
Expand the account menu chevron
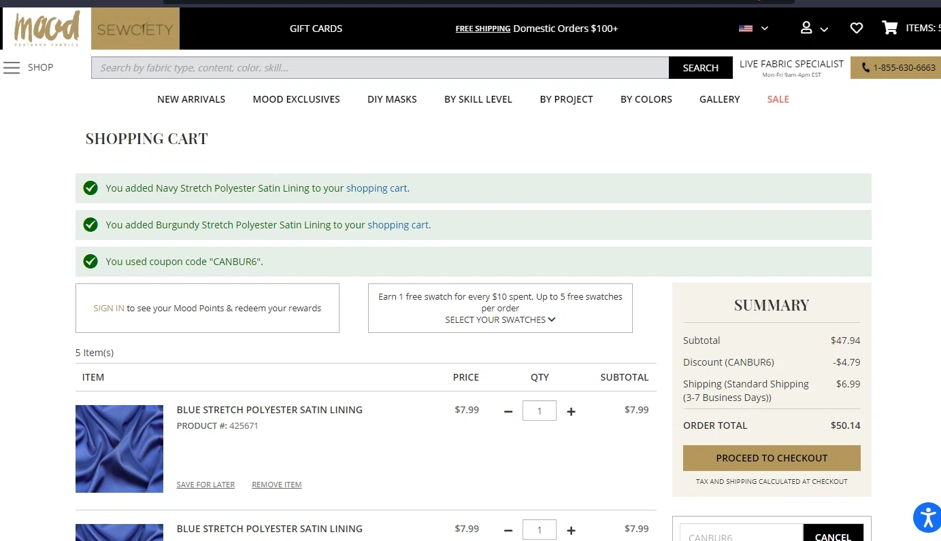coord(824,29)
